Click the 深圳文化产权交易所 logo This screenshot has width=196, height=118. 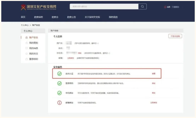pos(38,7)
